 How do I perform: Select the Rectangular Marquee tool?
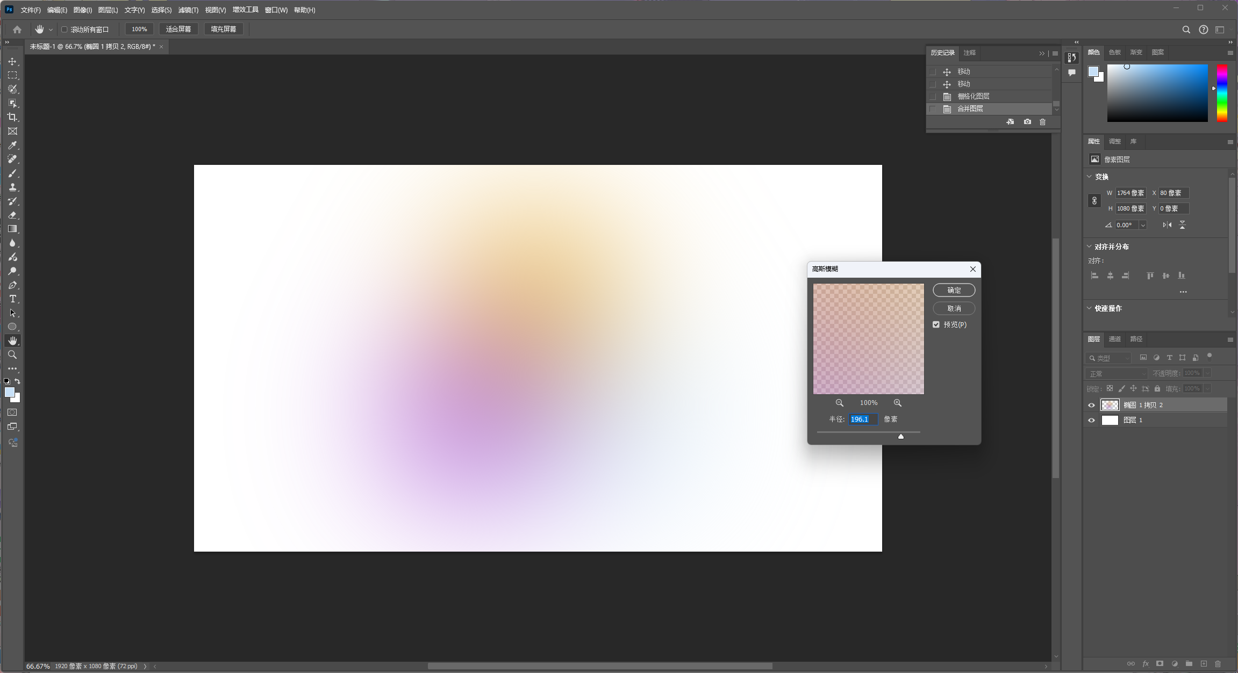[12, 75]
